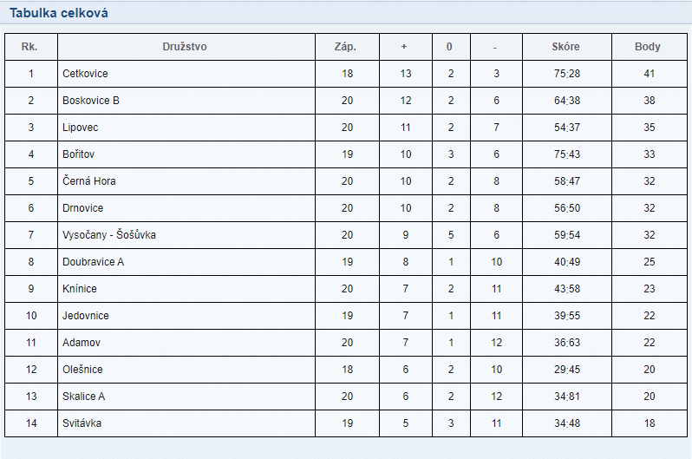Click on Lipovec in the table
This screenshot has height=459, width=692.
81,128
